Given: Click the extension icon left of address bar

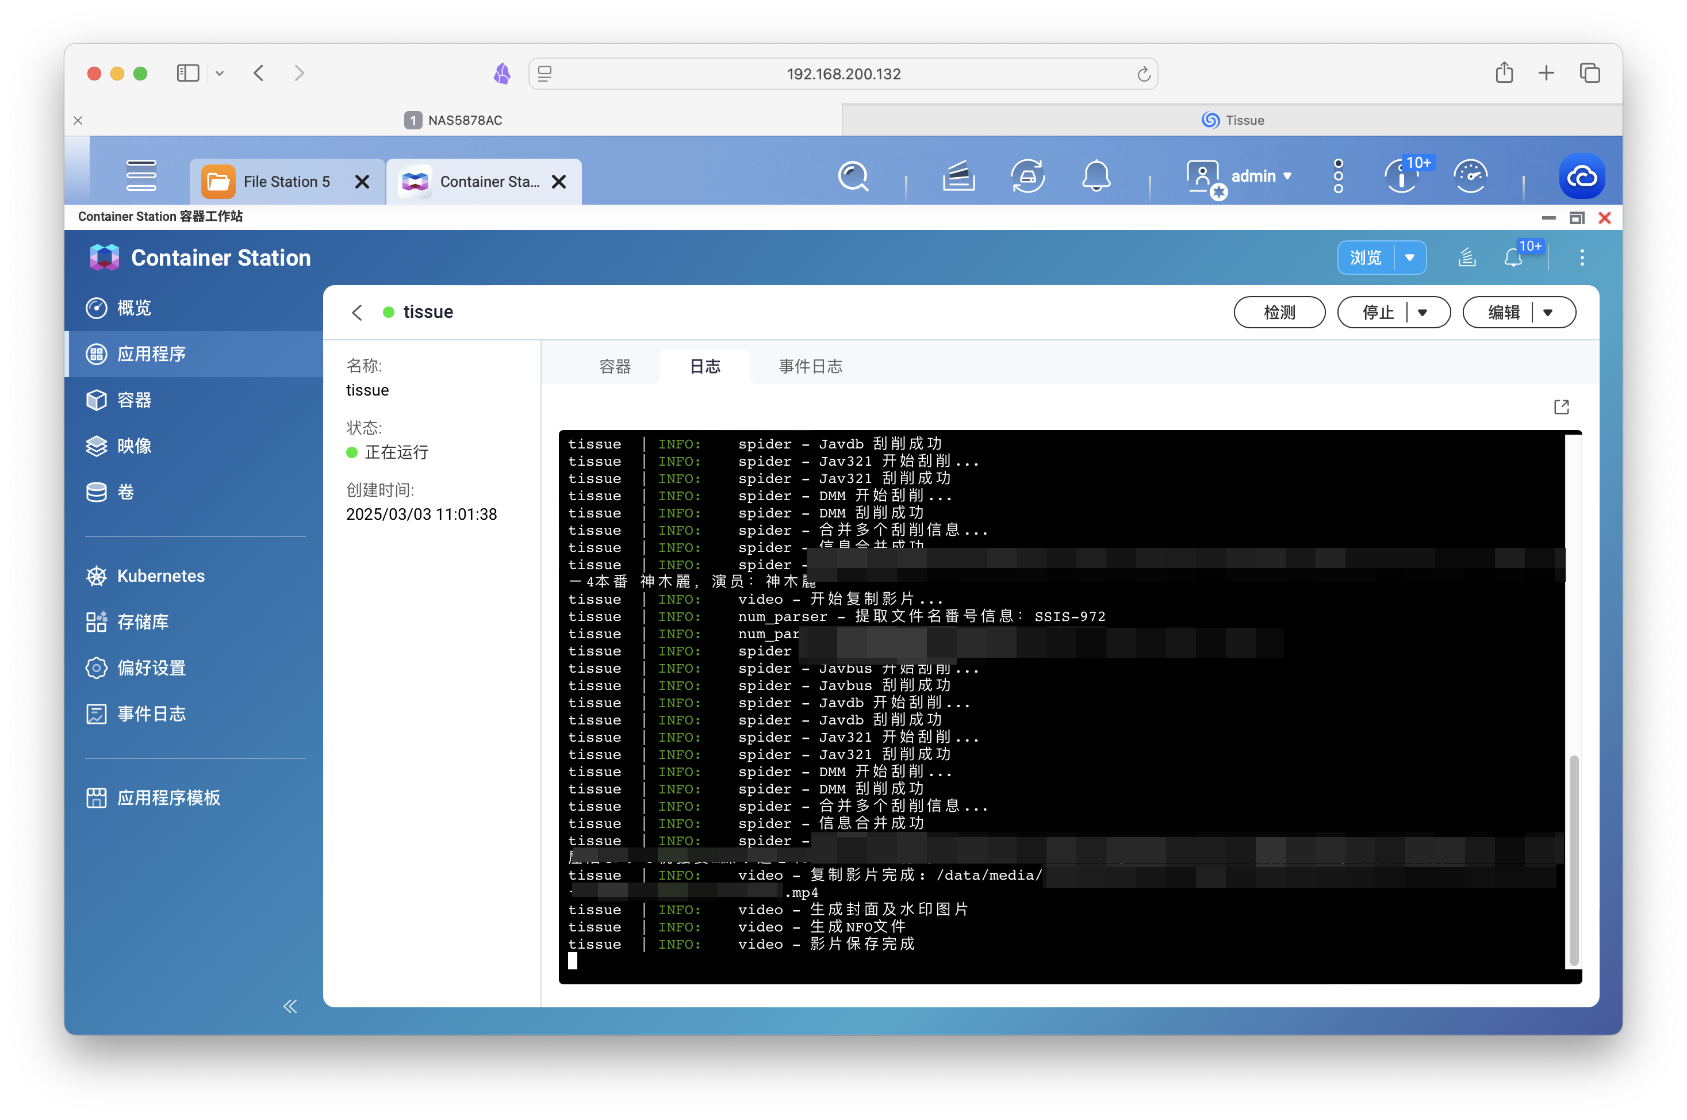Looking at the screenshot, I should 502,74.
